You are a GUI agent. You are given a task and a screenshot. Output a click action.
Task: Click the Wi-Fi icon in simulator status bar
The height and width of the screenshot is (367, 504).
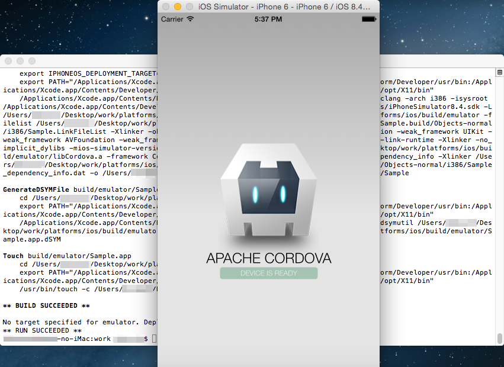tap(190, 19)
